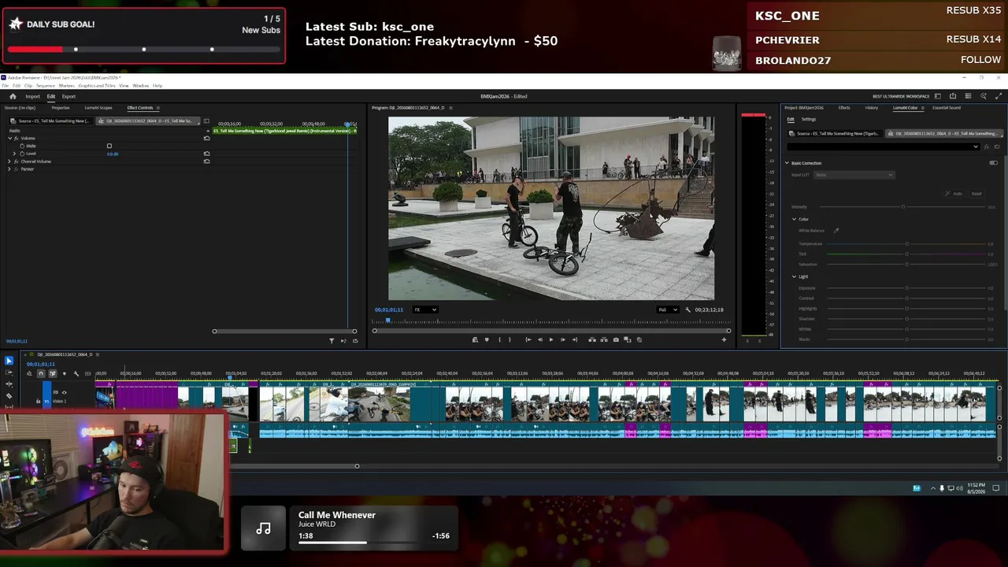
Task: Switch to the Effects panel tab
Action: [x=844, y=108]
